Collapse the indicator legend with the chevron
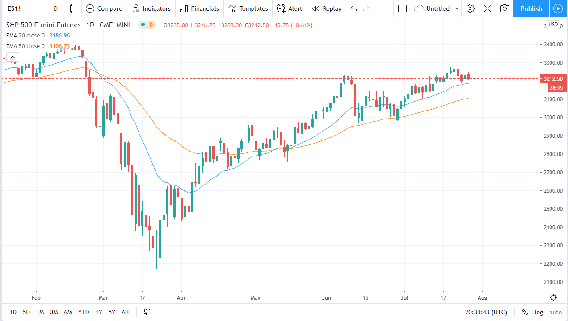This screenshot has height=321, width=568. tap(12, 57)
